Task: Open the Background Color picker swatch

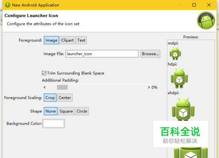Action: (53, 123)
